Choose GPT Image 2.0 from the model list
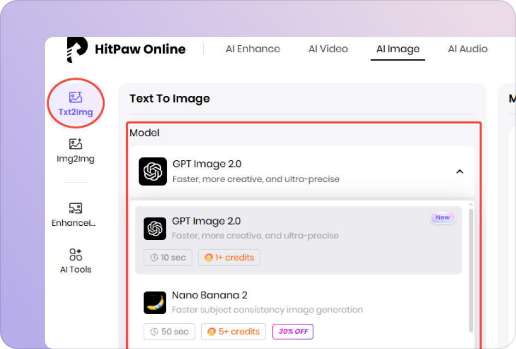The image size is (516, 349). pos(298,240)
